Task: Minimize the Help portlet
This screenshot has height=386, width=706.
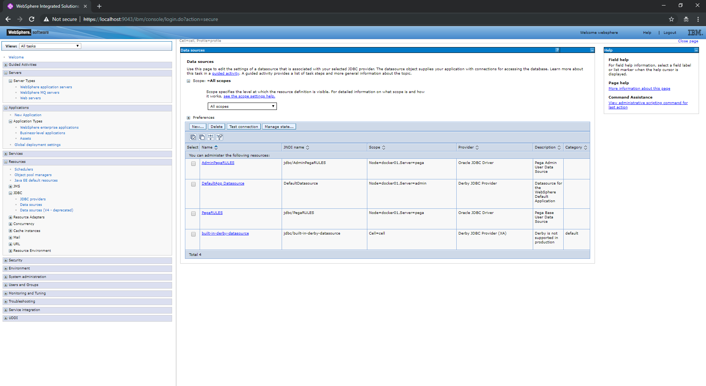Action: 696,50
